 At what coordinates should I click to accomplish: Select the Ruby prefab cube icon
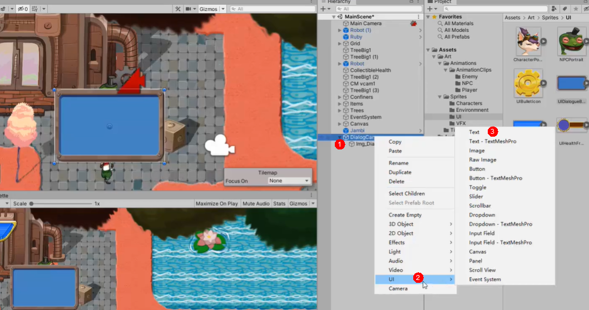pyautogui.click(x=346, y=37)
